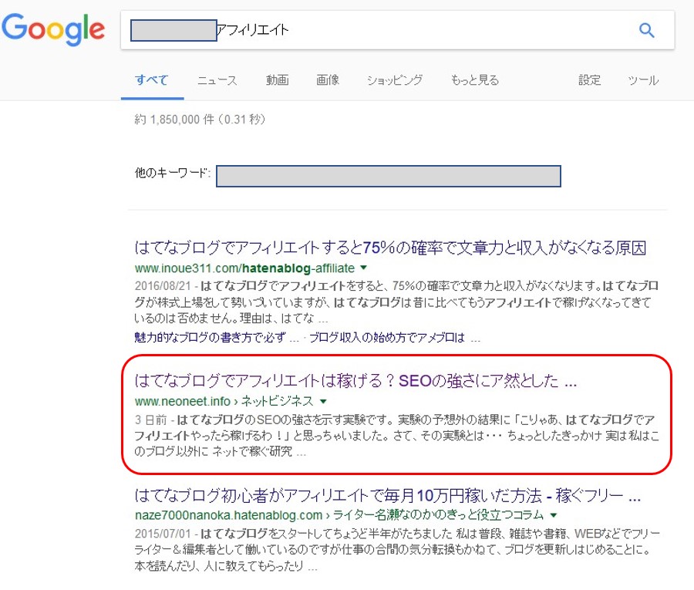Switch to the ニュース tab

click(x=217, y=80)
